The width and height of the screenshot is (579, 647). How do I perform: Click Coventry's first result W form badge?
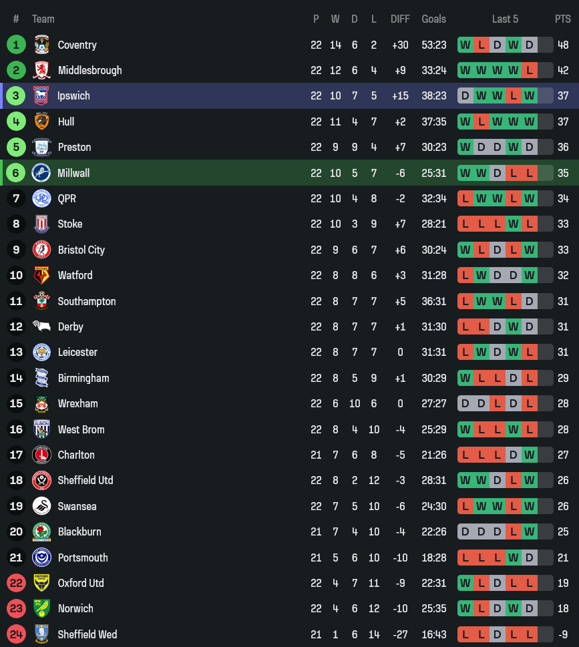pos(465,45)
